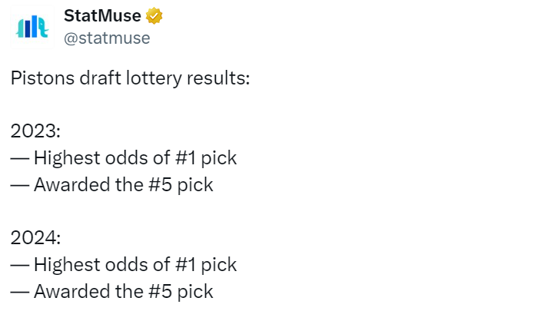The height and width of the screenshot is (311, 538).
Task: Click the gold verified badge
Action: click(x=154, y=16)
